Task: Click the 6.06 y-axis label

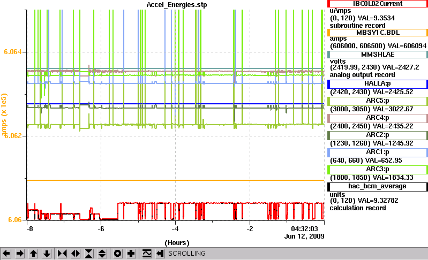Action: (x=15, y=220)
